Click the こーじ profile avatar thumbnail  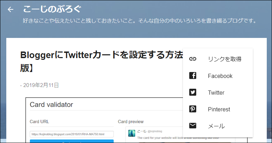click(132, 133)
